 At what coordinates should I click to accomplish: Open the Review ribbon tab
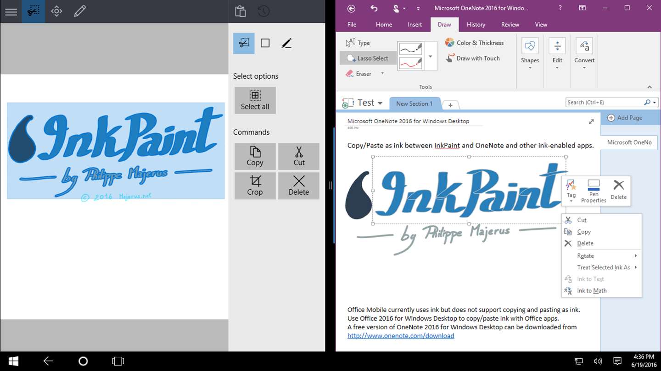pyautogui.click(x=510, y=25)
